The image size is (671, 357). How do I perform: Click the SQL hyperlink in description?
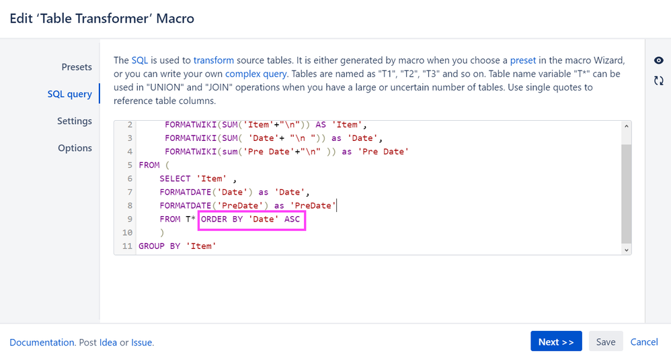[x=140, y=60]
